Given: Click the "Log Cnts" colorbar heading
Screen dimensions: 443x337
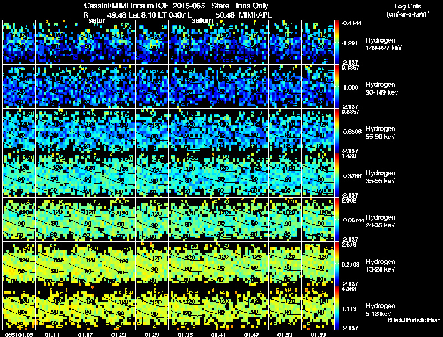Looking at the screenshot, I should coord(408,6).
